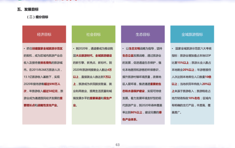This screenshot has height=148, width=235.
Task: Click the light green social goals panel
Action: [94, 84]
